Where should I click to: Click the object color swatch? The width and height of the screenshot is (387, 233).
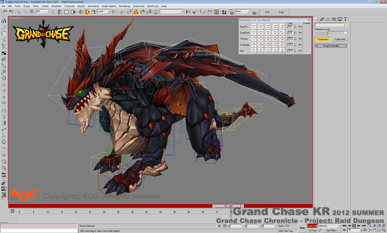[346, 25]
